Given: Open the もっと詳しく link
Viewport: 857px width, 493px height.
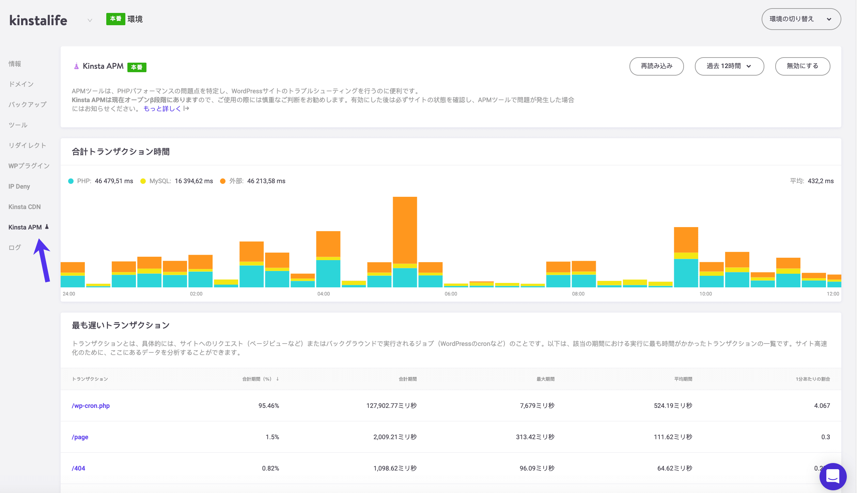Looking at the screenshot, I should [x=163, y=108].
